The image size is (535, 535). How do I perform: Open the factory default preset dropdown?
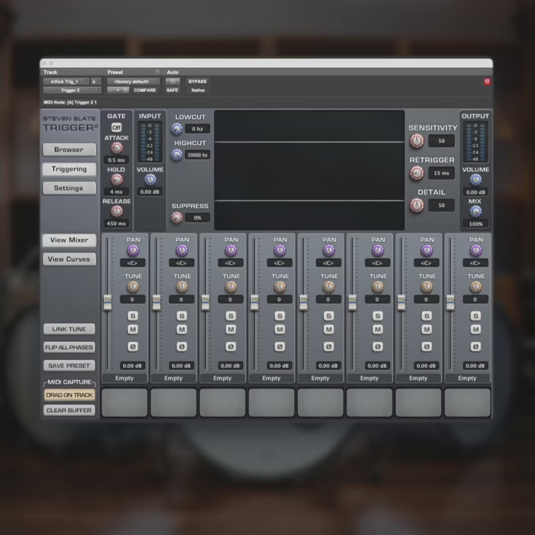point(133,82)
